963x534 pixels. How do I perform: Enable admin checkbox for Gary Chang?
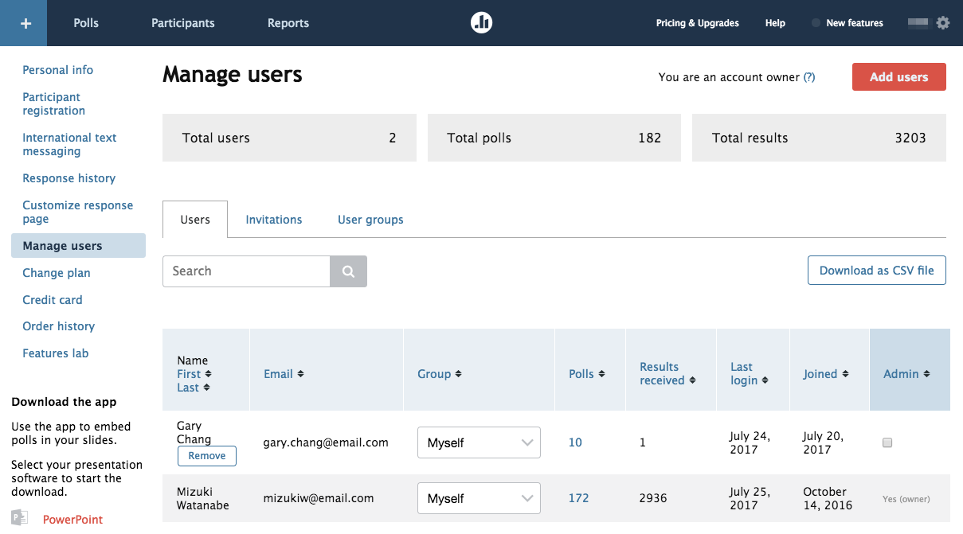pos(887,442)
